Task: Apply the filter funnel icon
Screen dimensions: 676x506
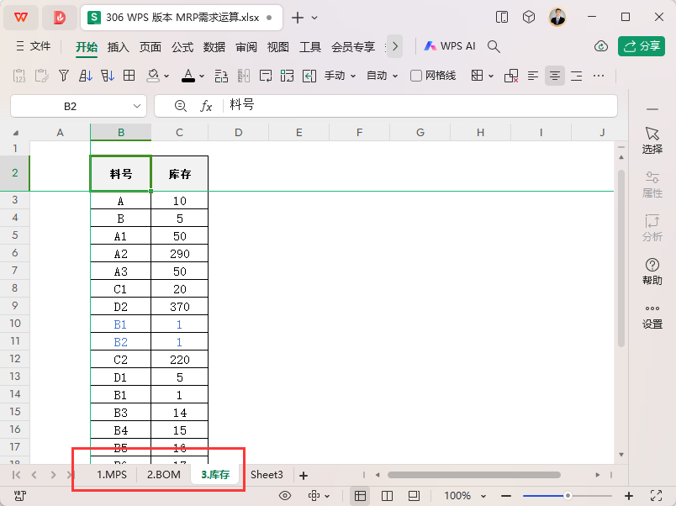Action: [x=64, y=76]
